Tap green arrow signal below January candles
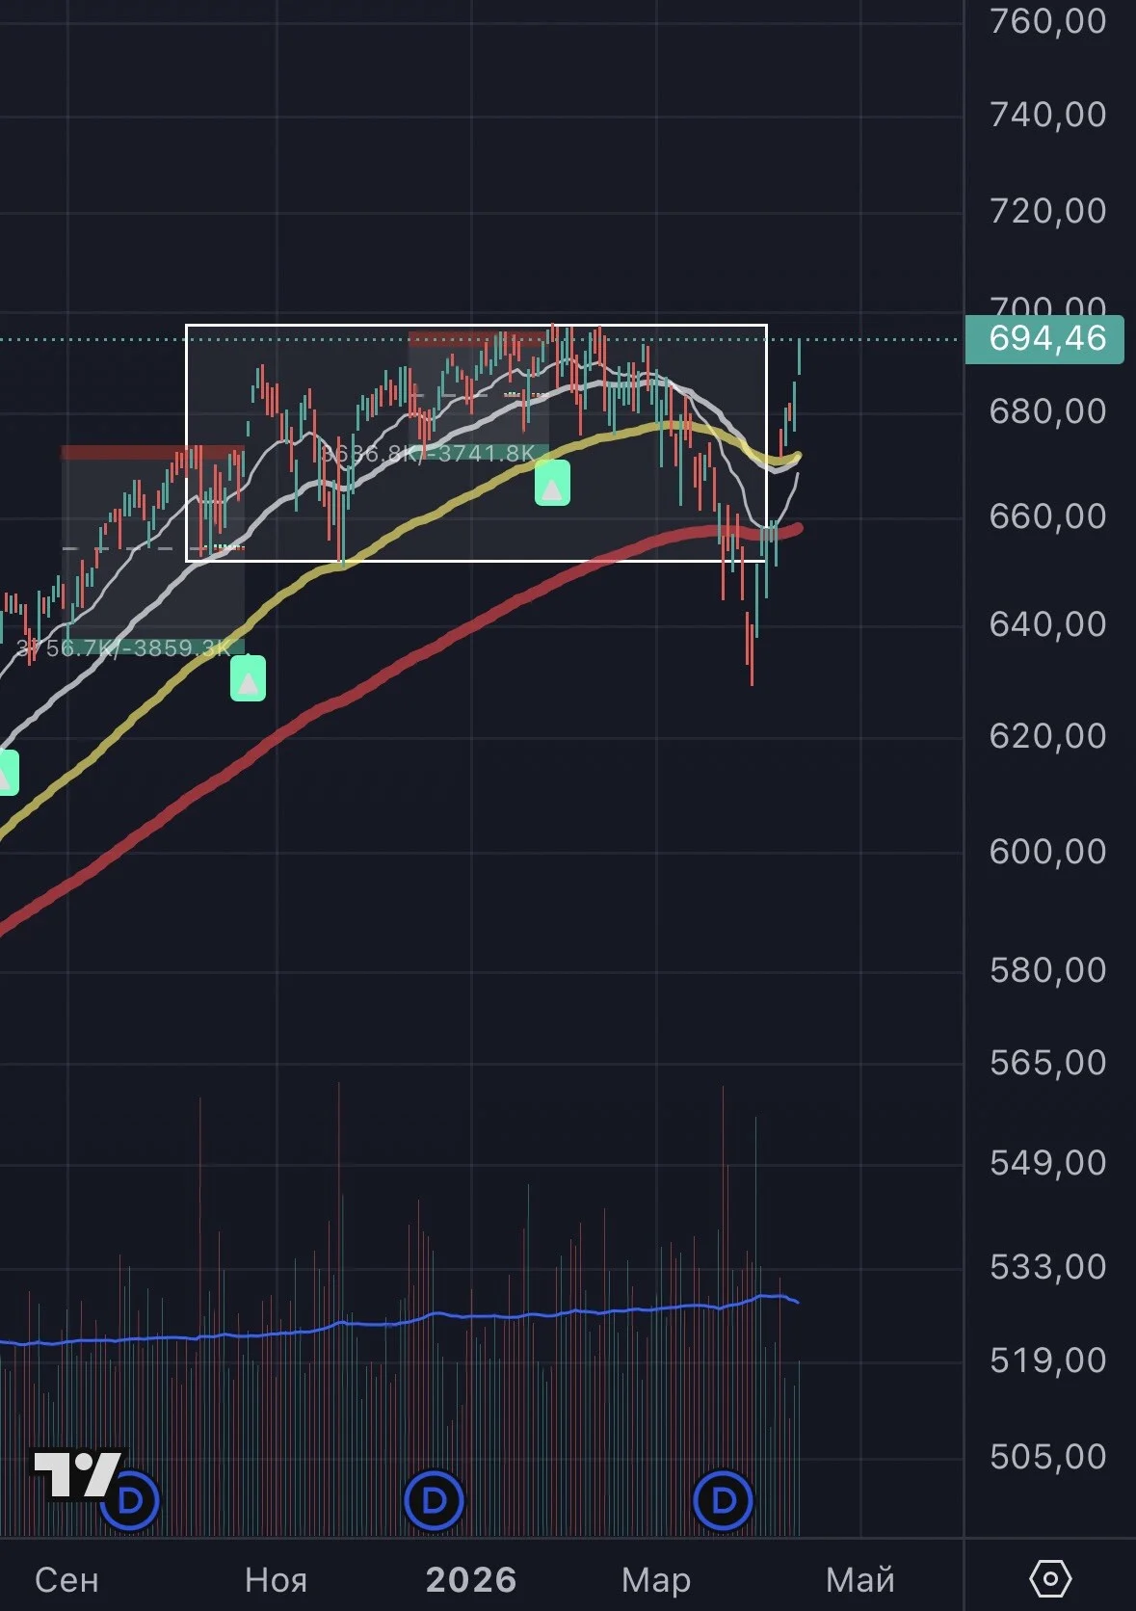Screen dimensions: 1136x1611 [x=552, y=484]
